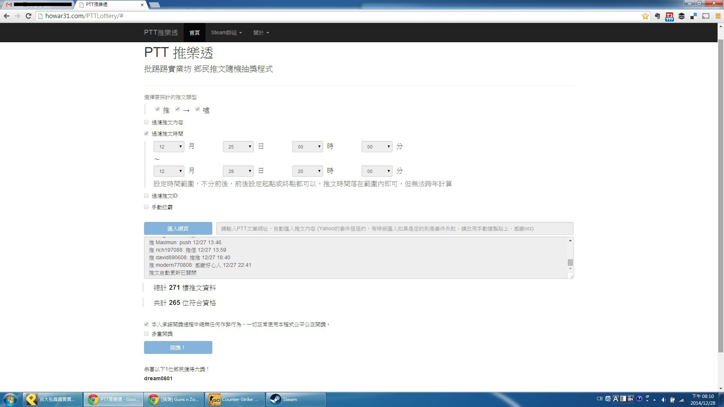Screen dimensions: 724x407
Task: Reload the page with refresh icon
Action: (28, 16)
